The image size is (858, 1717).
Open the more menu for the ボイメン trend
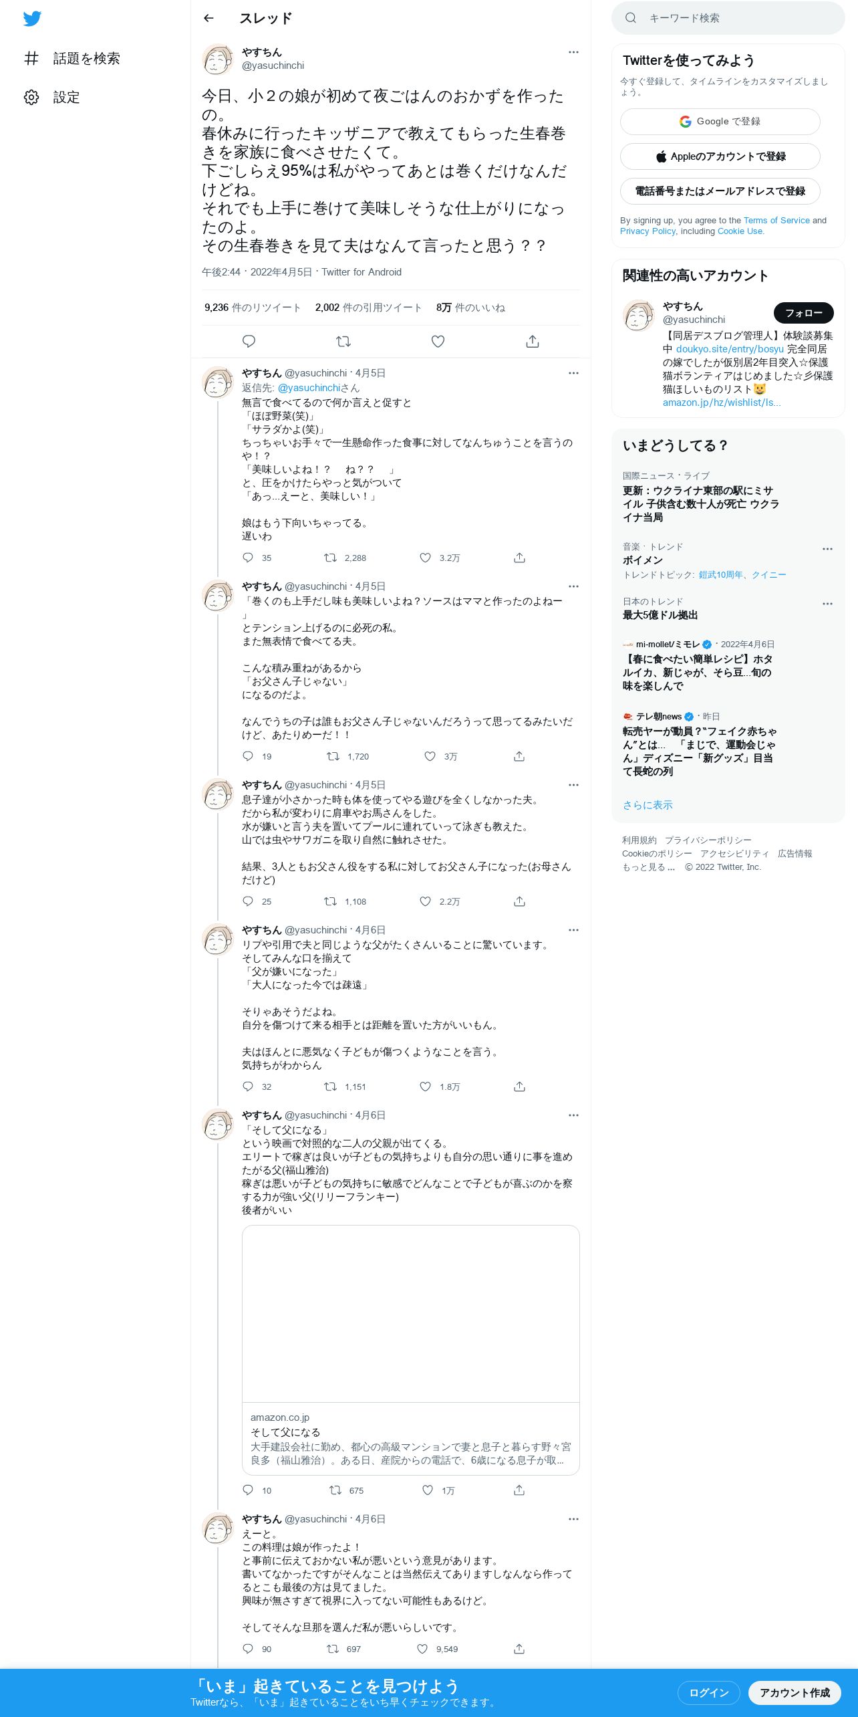tap(827, 549)
